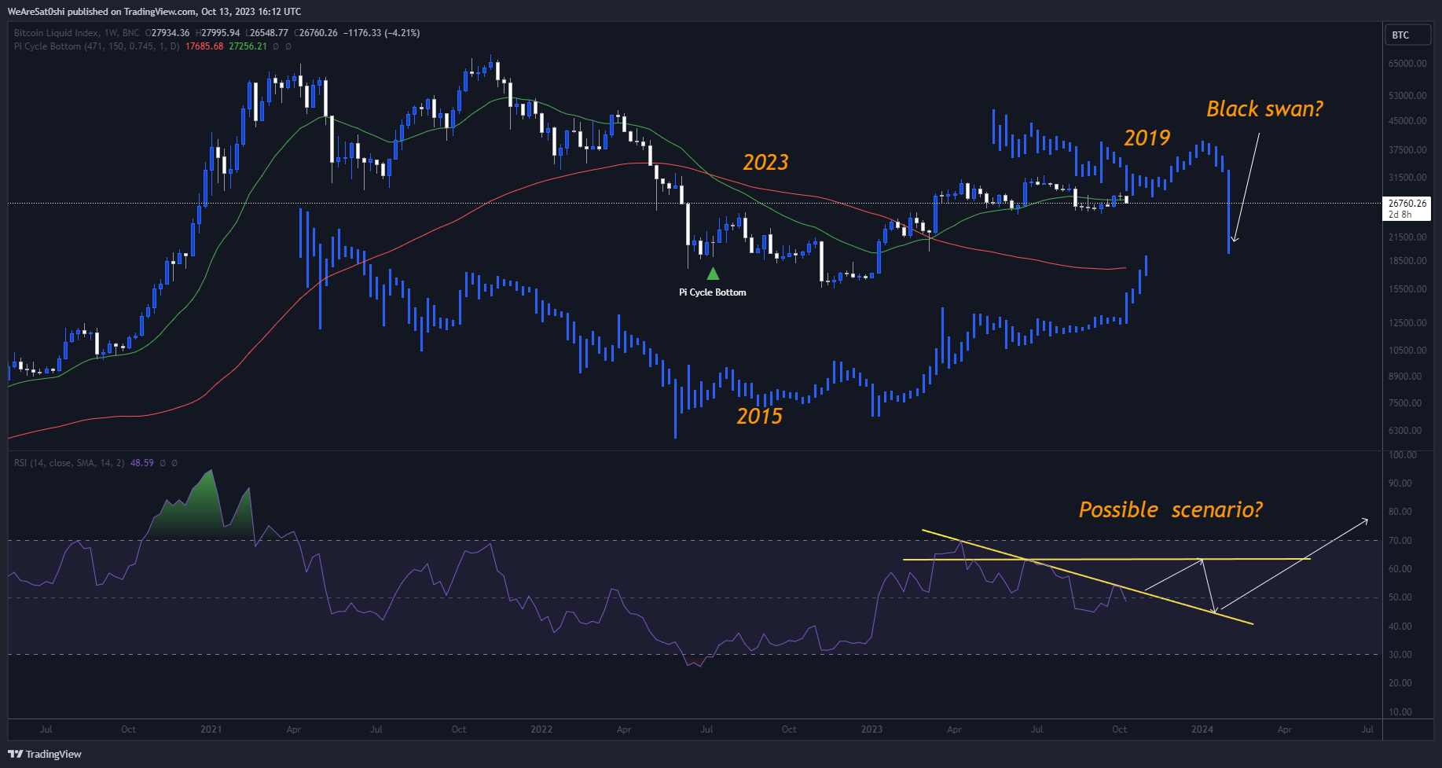Screen dimensions: 1442x768
Task: Click the 31500.00 price axis label
Action: point(1407,178)
